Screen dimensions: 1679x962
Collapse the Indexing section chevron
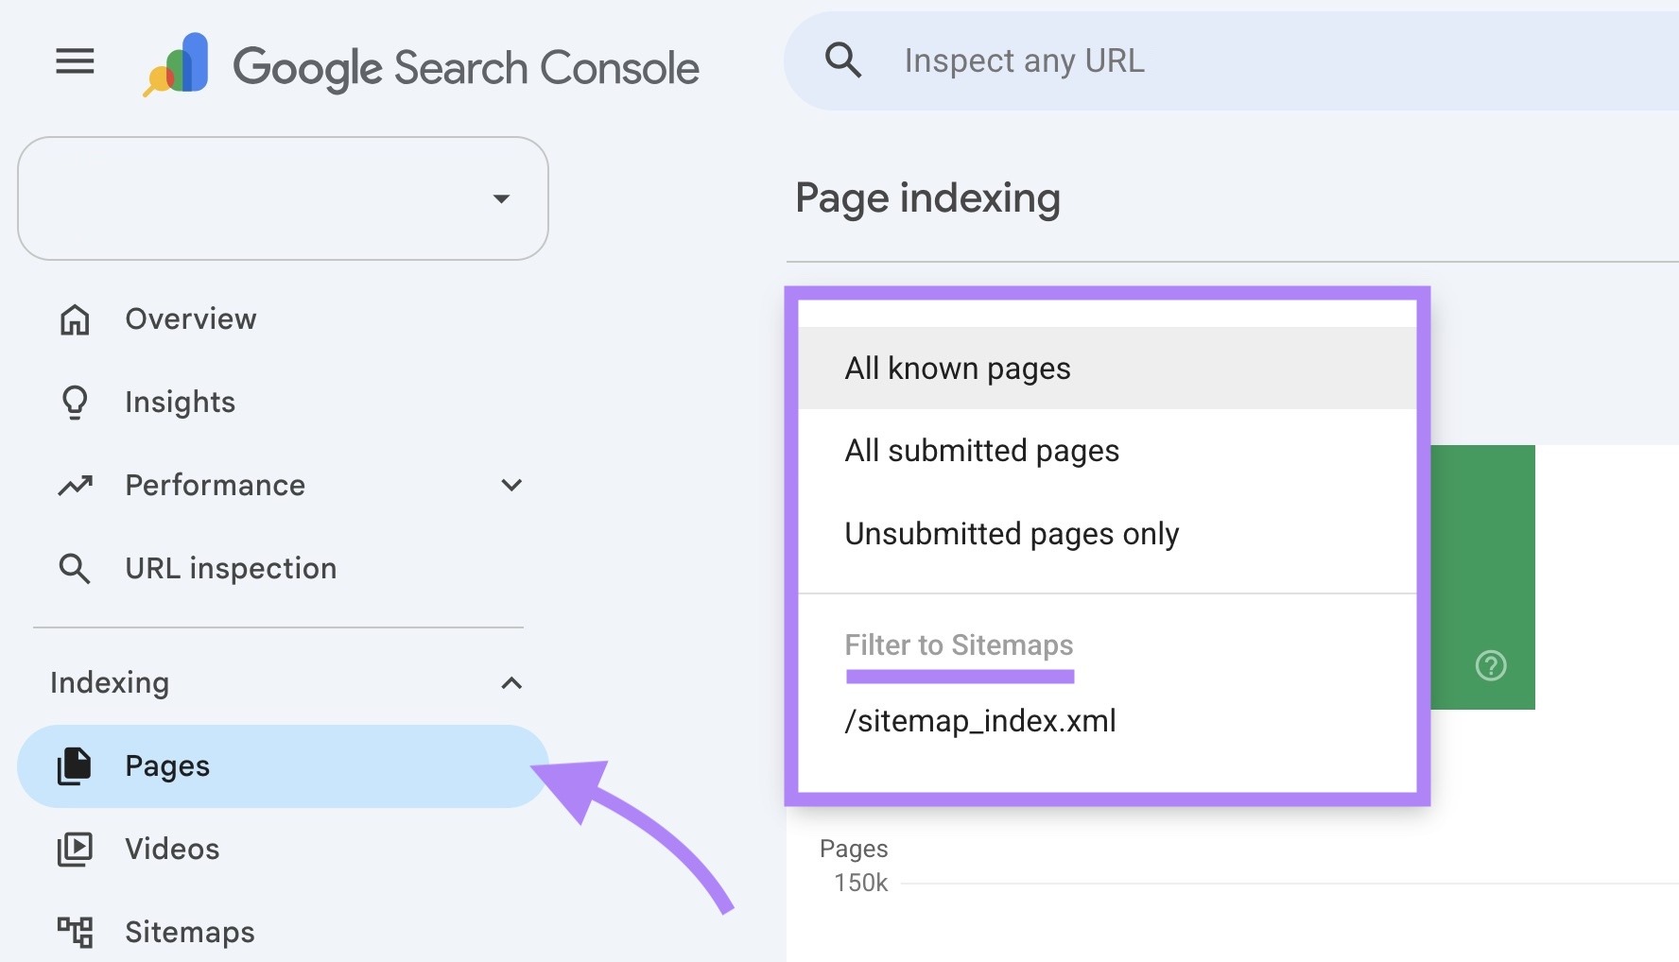click(511, 682)
